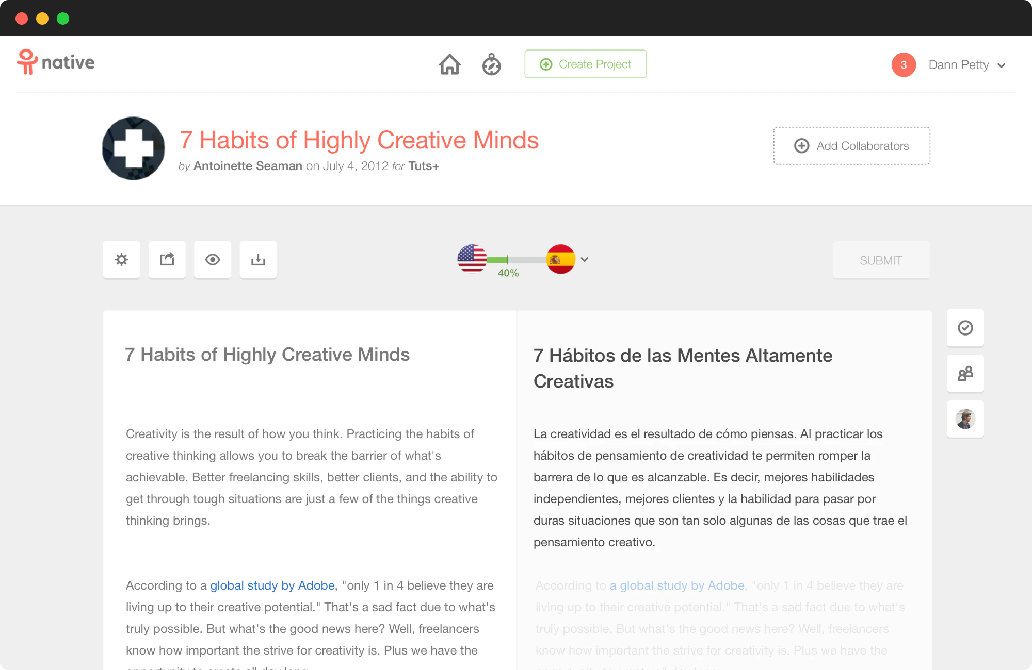Viewport: 1032px width, 670px height.
Task: Click the share export icon
Action: tap(167, 260)
